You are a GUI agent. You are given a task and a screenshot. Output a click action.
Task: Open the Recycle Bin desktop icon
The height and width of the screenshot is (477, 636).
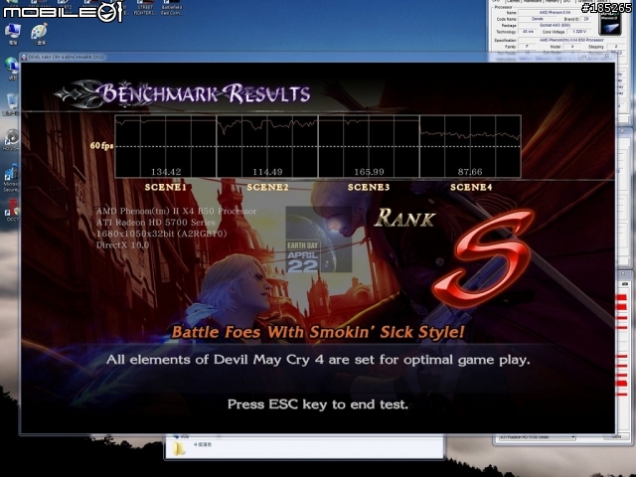[x=11, y=102]
